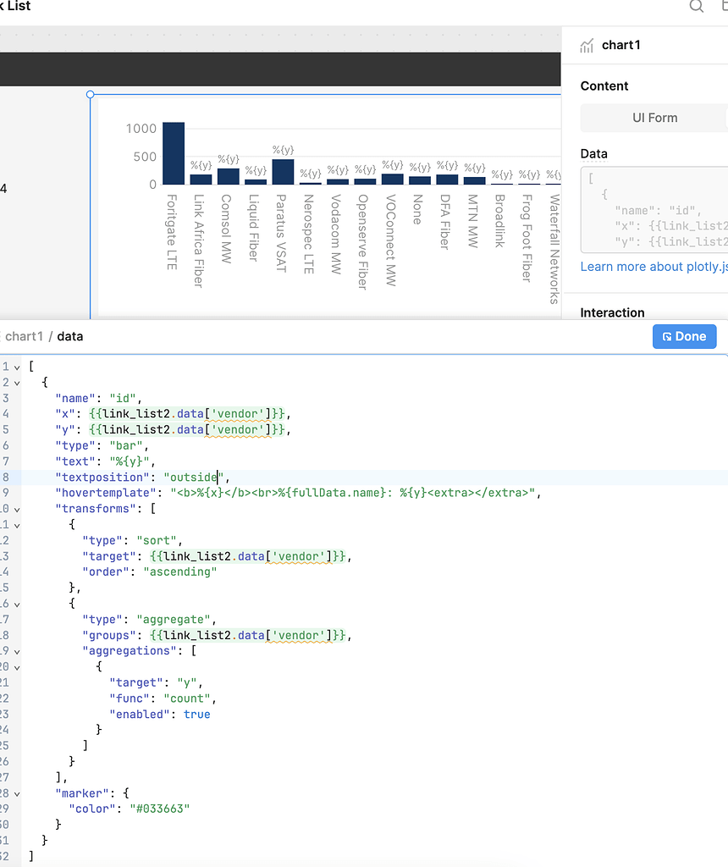This screenshot has height=867, width=728.
Task: Open the 'Learn more about plotly.js' link
Action: coord(653,266)
